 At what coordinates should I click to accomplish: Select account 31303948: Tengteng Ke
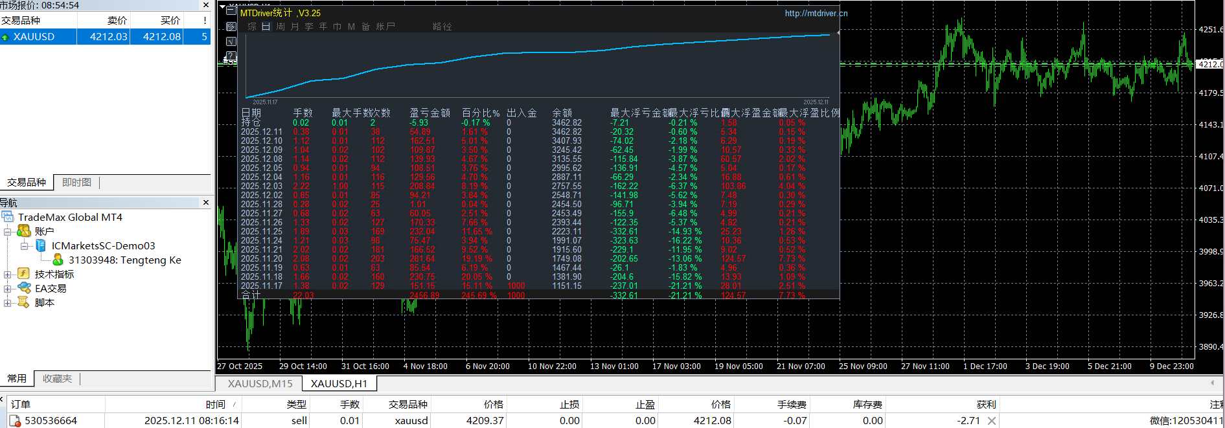click(x=125, y=260)
